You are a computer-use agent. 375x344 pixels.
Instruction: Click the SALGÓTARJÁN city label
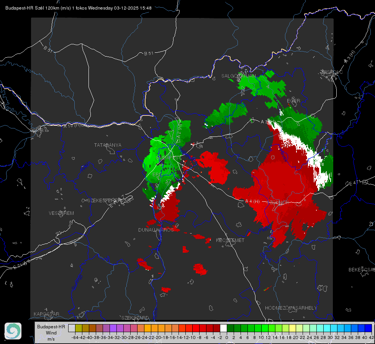pos(238,76)
